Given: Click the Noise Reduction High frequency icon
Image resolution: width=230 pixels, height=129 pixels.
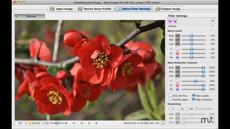Looking at the screenshot, I should pos(178,68).
